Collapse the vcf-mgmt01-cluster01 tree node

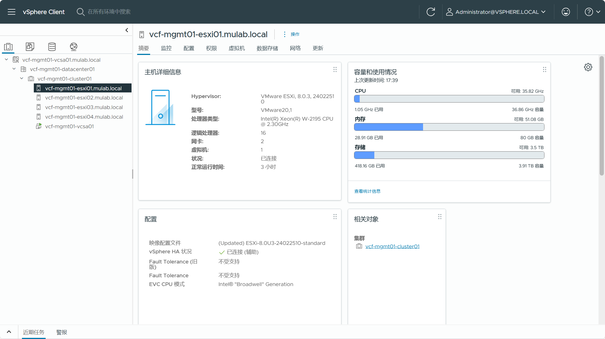22,79
